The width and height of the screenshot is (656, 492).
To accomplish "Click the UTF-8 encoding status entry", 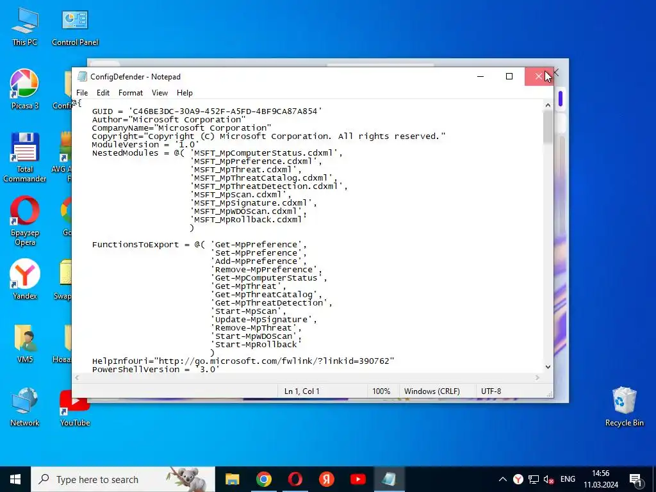I will point(491,391).
